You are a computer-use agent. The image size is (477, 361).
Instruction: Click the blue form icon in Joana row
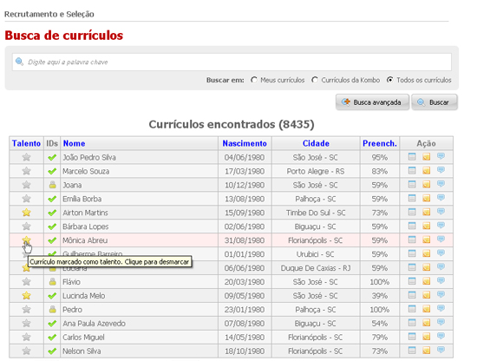pyautogui.click(x=412, y=185)
